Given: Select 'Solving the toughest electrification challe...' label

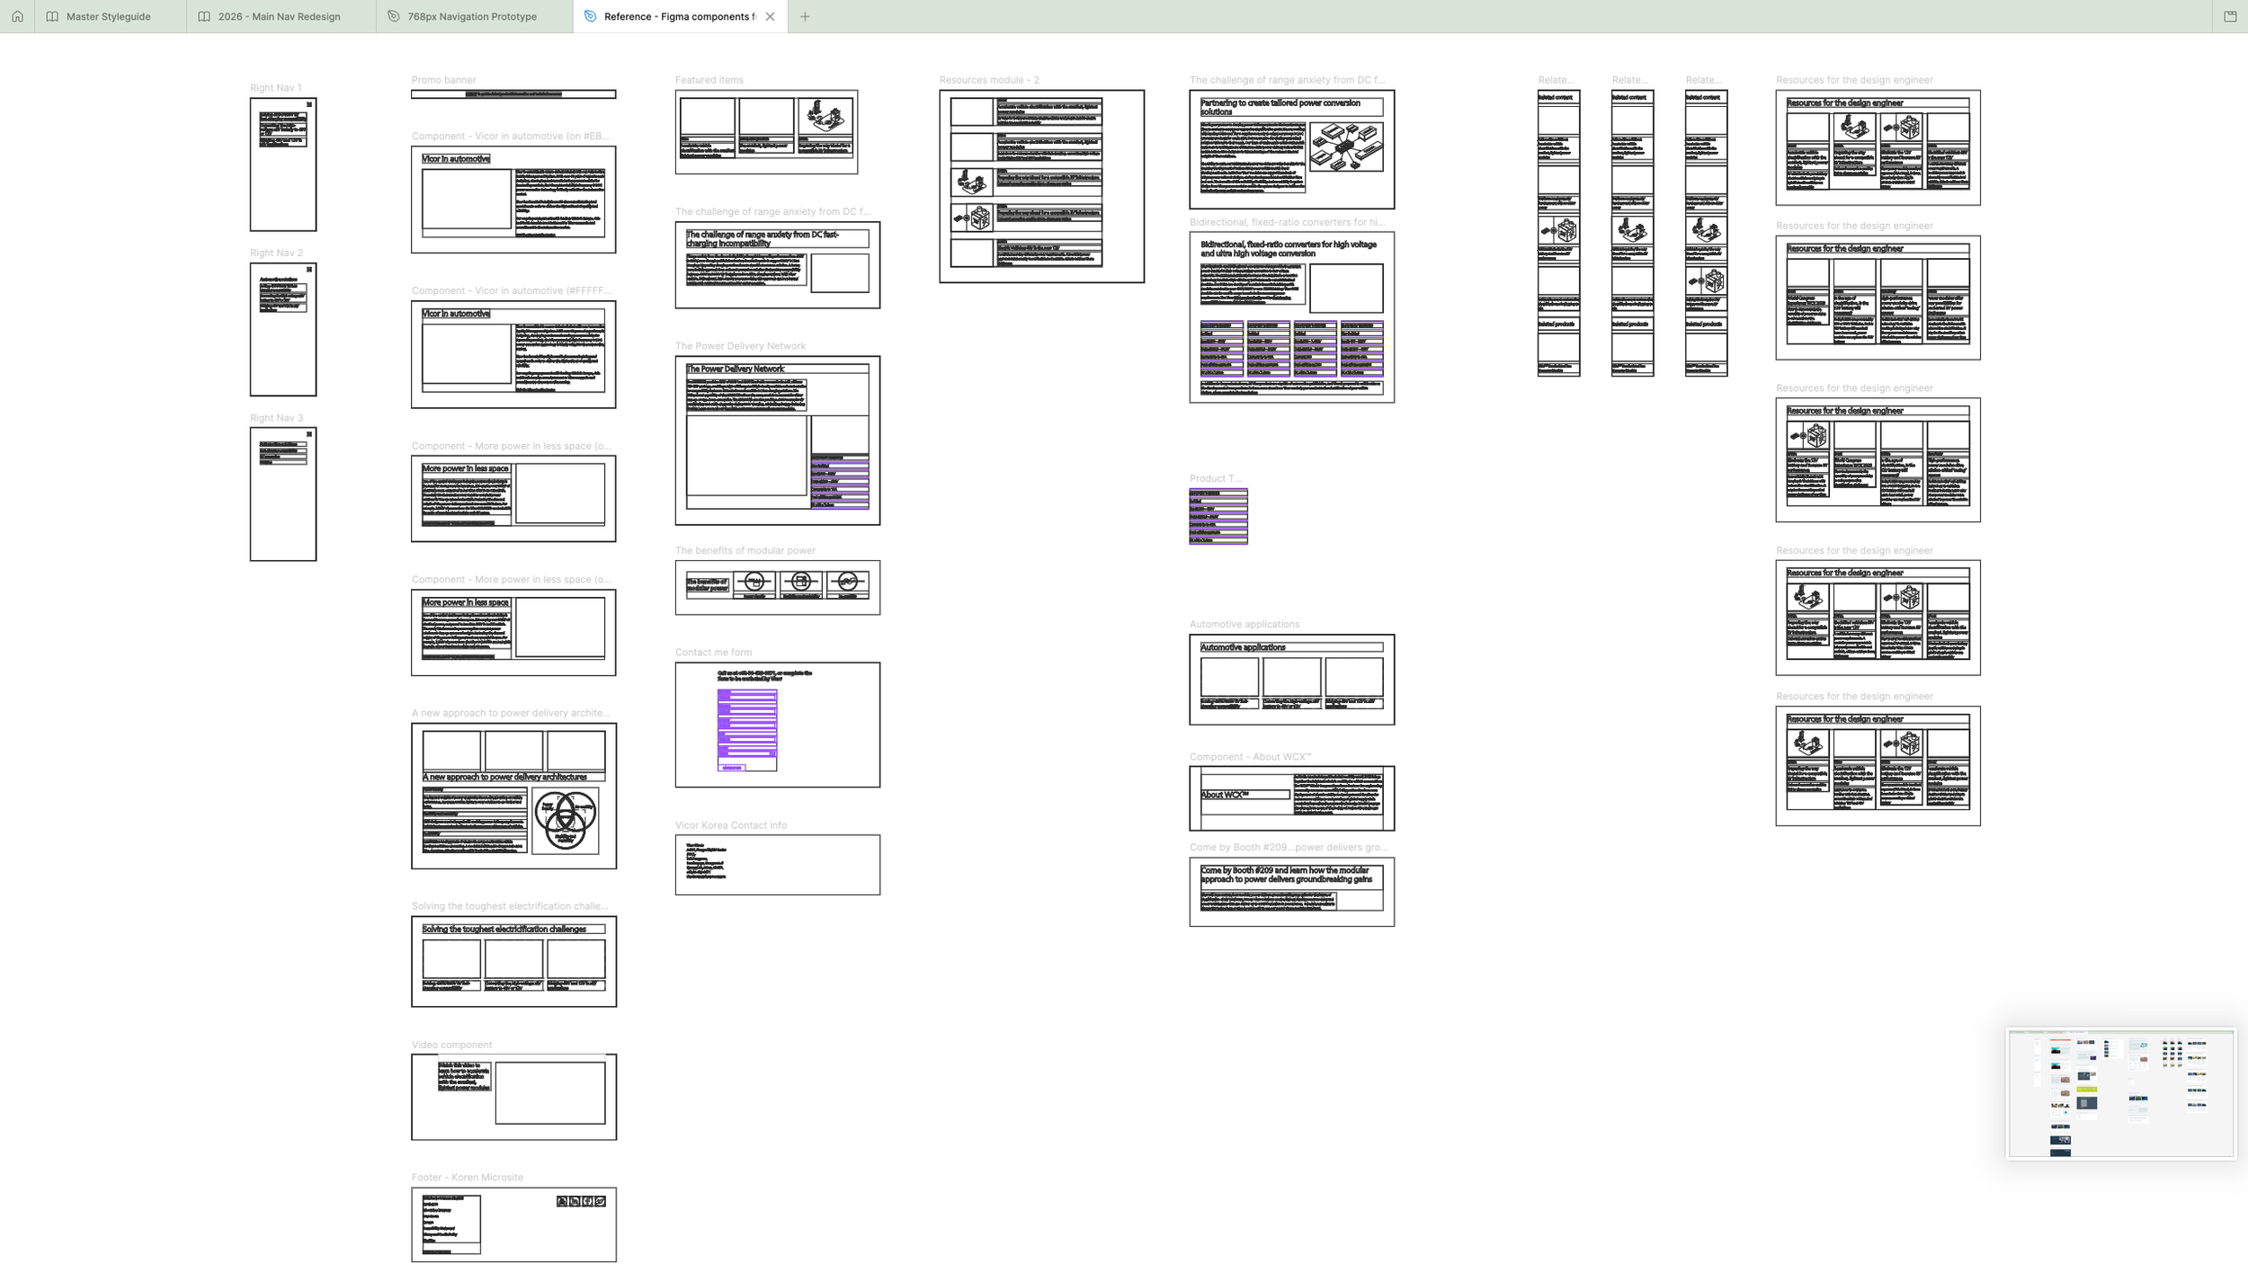Looking at the screenshot, I should [509, 906].
